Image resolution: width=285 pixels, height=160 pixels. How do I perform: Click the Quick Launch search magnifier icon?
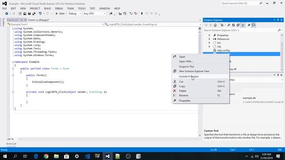261,3
